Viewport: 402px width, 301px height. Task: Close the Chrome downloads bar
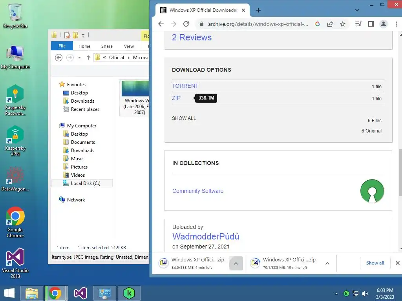[397, 263]
